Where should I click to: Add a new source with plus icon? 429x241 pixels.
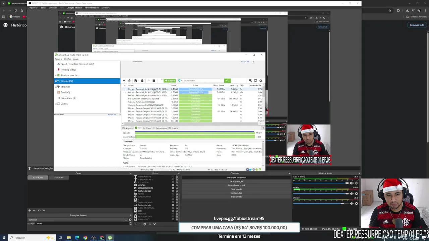coord(136,224)
